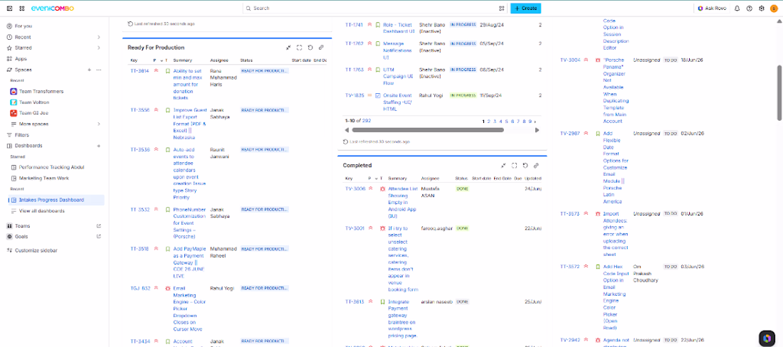Click the Search input field
The width and height of the screenshot is (783, 347).
pos(376,9)
